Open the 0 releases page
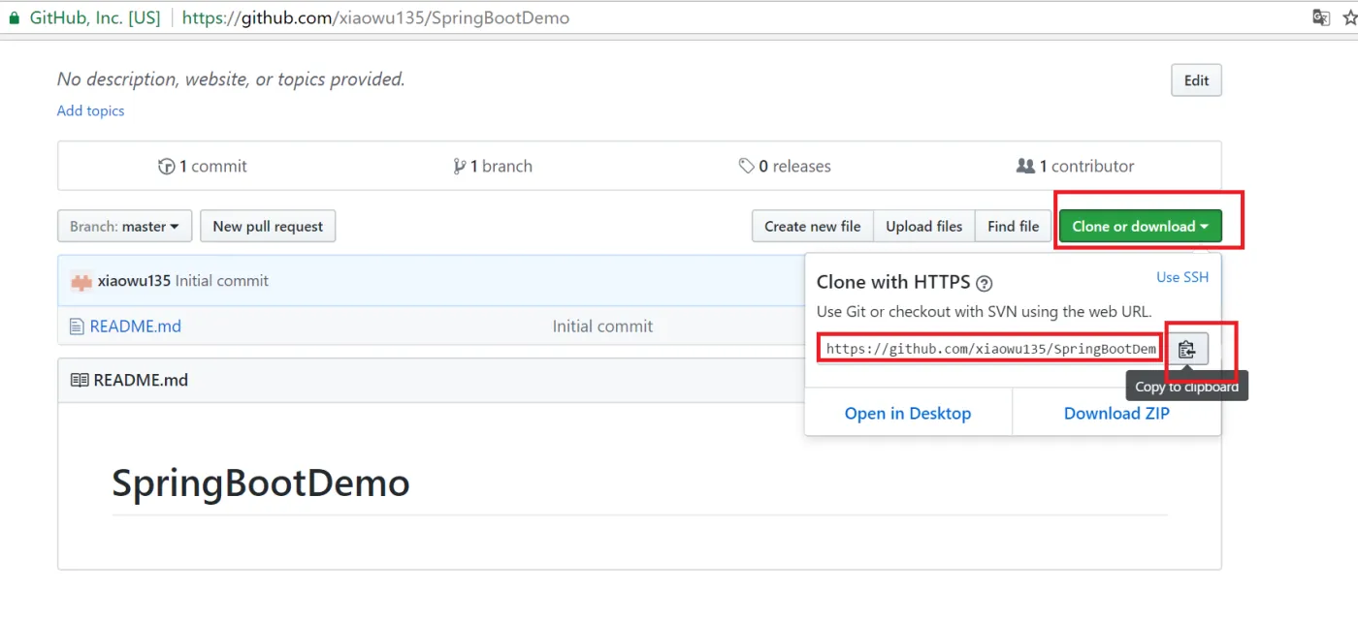The height and width of the screenshot is (622, 1358). click(x=785, y=167)
